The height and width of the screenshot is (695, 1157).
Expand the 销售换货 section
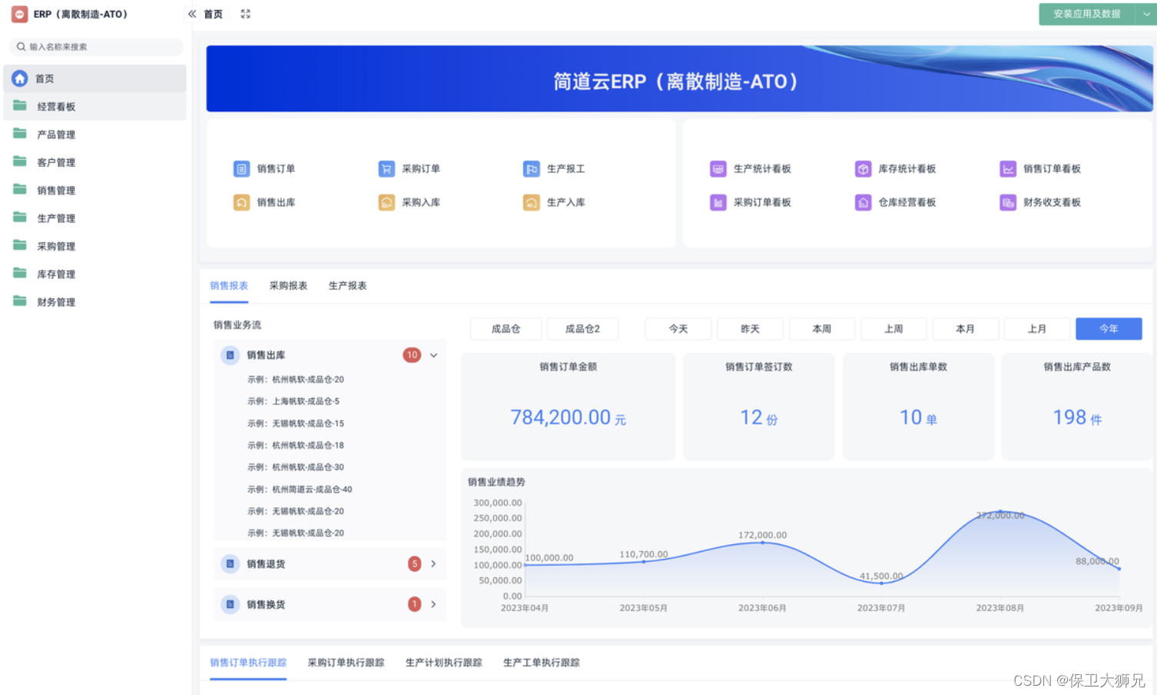click(433, 604)
